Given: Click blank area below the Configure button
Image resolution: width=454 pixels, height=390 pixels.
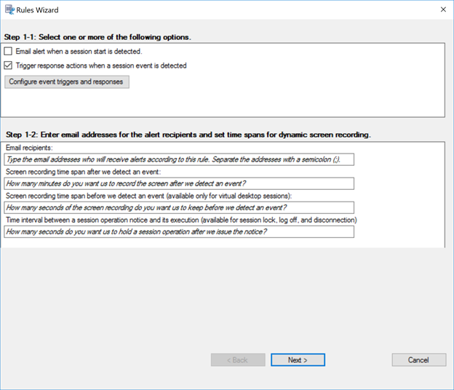Looking at the screenshot, I should pyautogui.click(x=218, y=103).
